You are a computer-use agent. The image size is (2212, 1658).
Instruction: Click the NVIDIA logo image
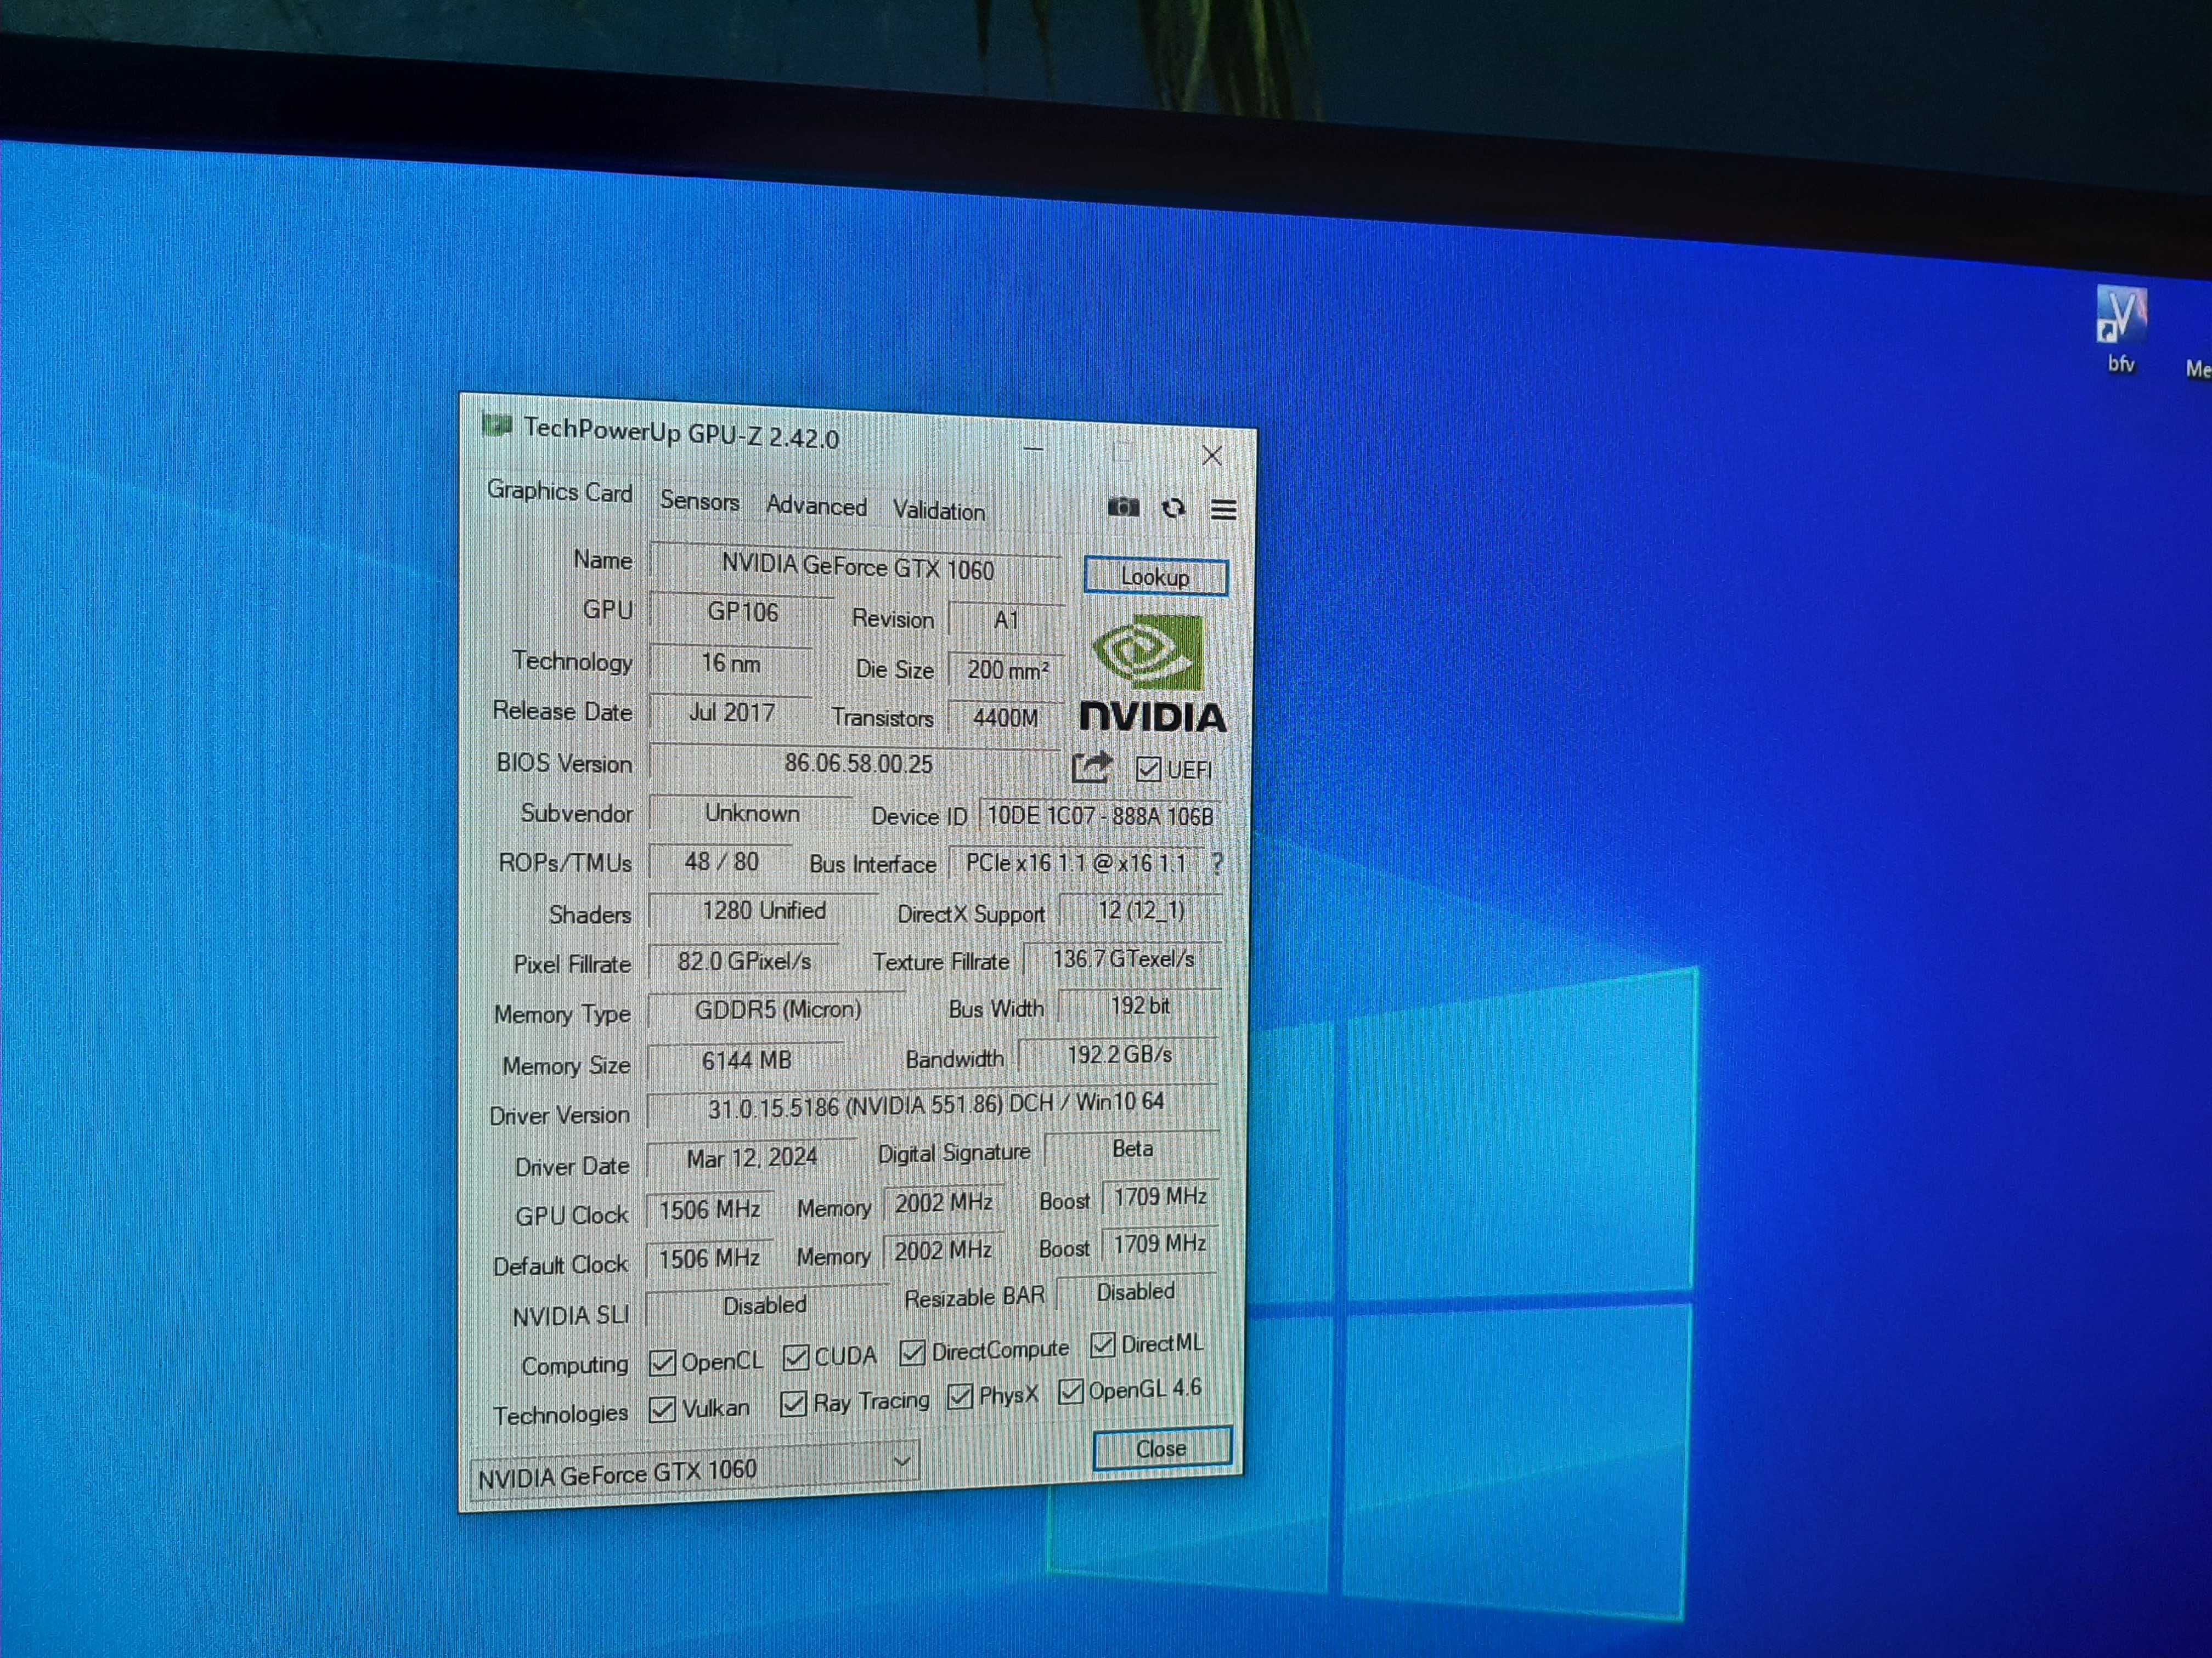[1152, 674]
